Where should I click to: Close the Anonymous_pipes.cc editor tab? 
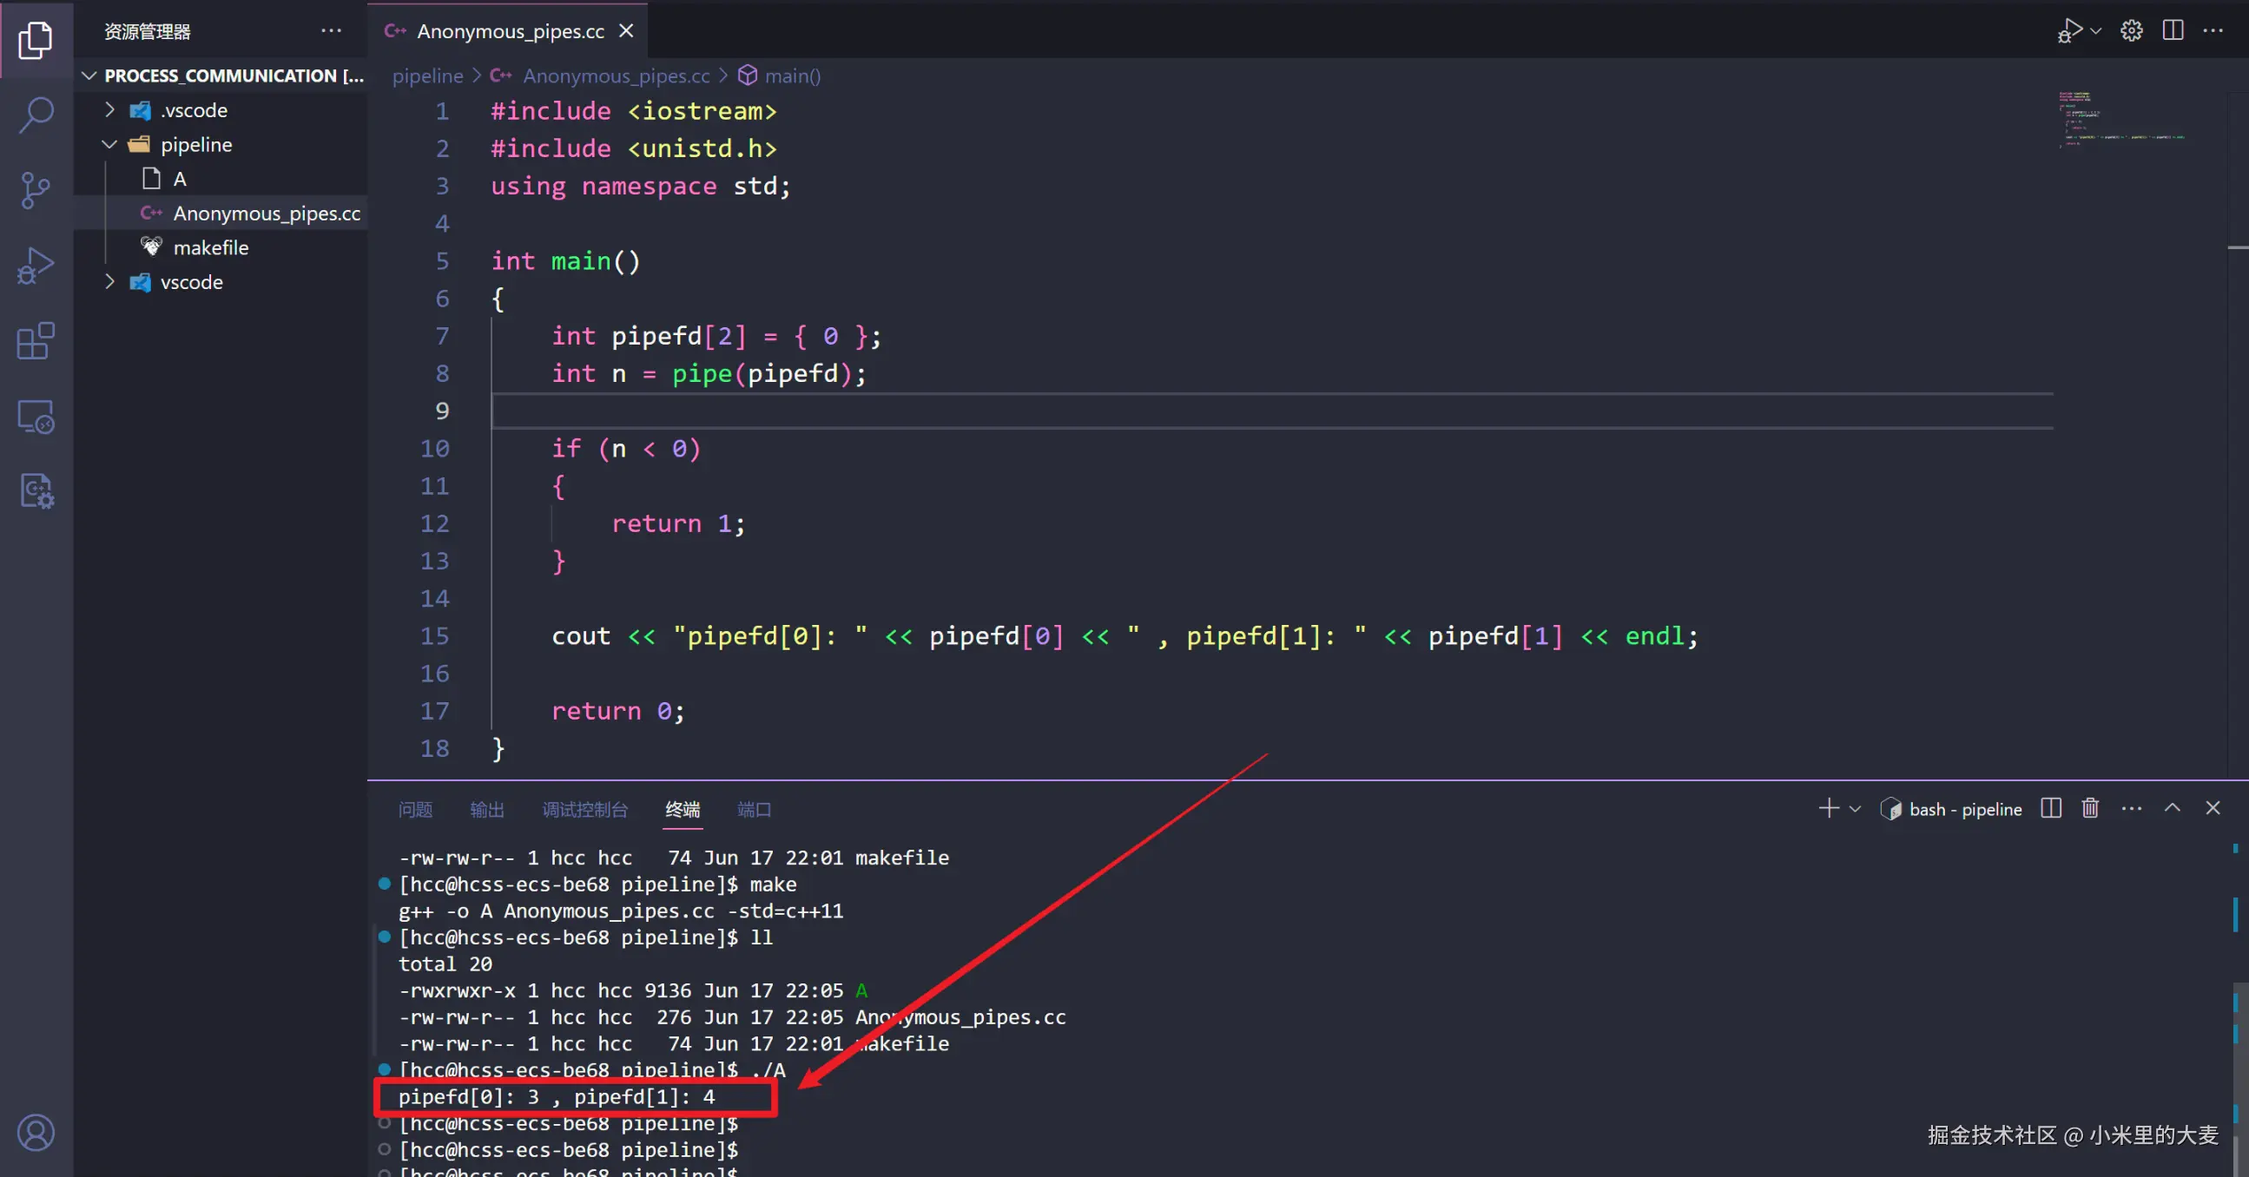626,31
